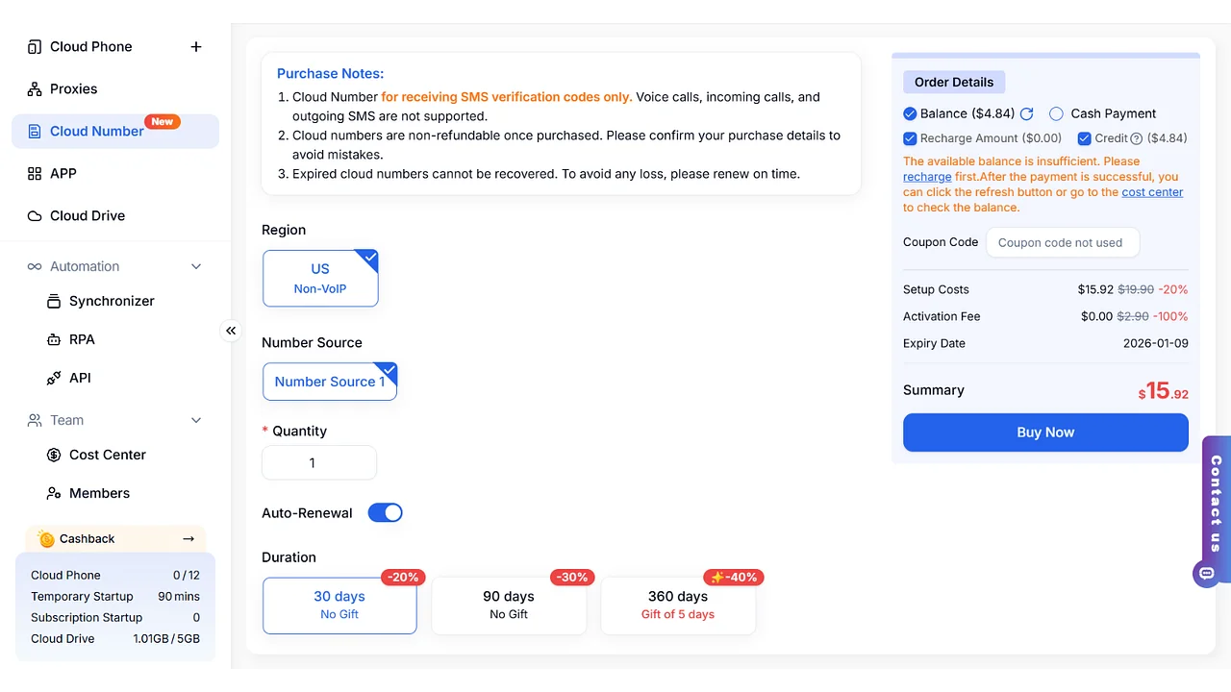Open Proxies from the sidebar
1231x692 pixels.
73,88
